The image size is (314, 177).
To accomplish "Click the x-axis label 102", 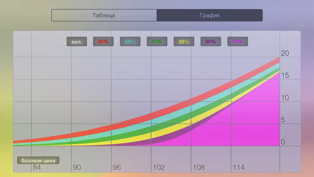I will point(159,167).
